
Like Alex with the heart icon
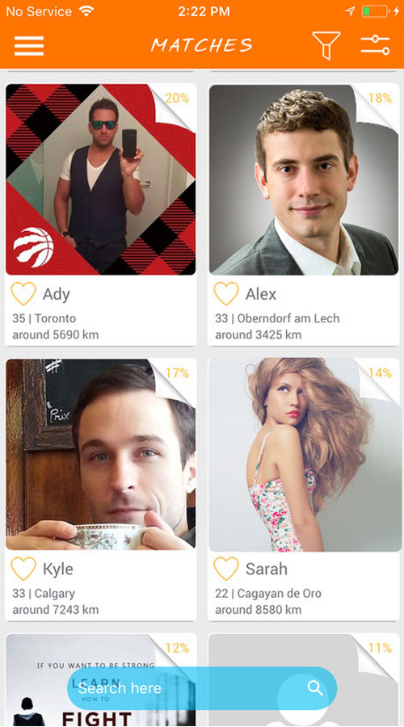[x=226, y=293]
